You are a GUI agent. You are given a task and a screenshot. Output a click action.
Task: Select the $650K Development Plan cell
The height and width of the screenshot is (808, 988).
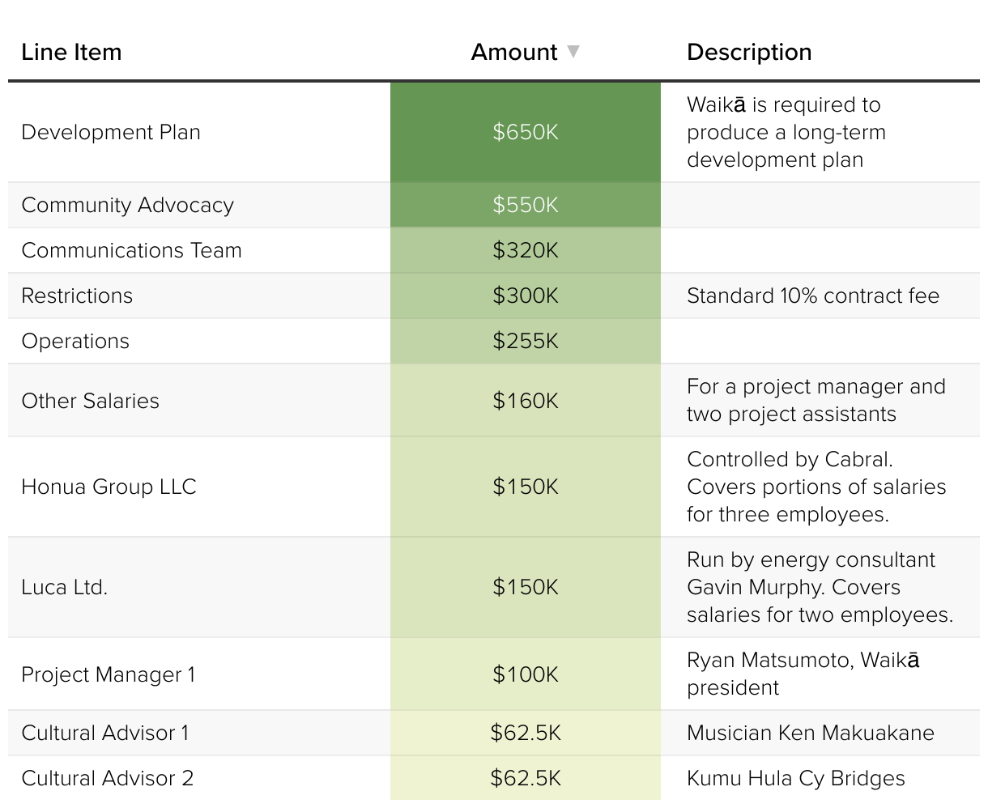[x=525, y=132]
